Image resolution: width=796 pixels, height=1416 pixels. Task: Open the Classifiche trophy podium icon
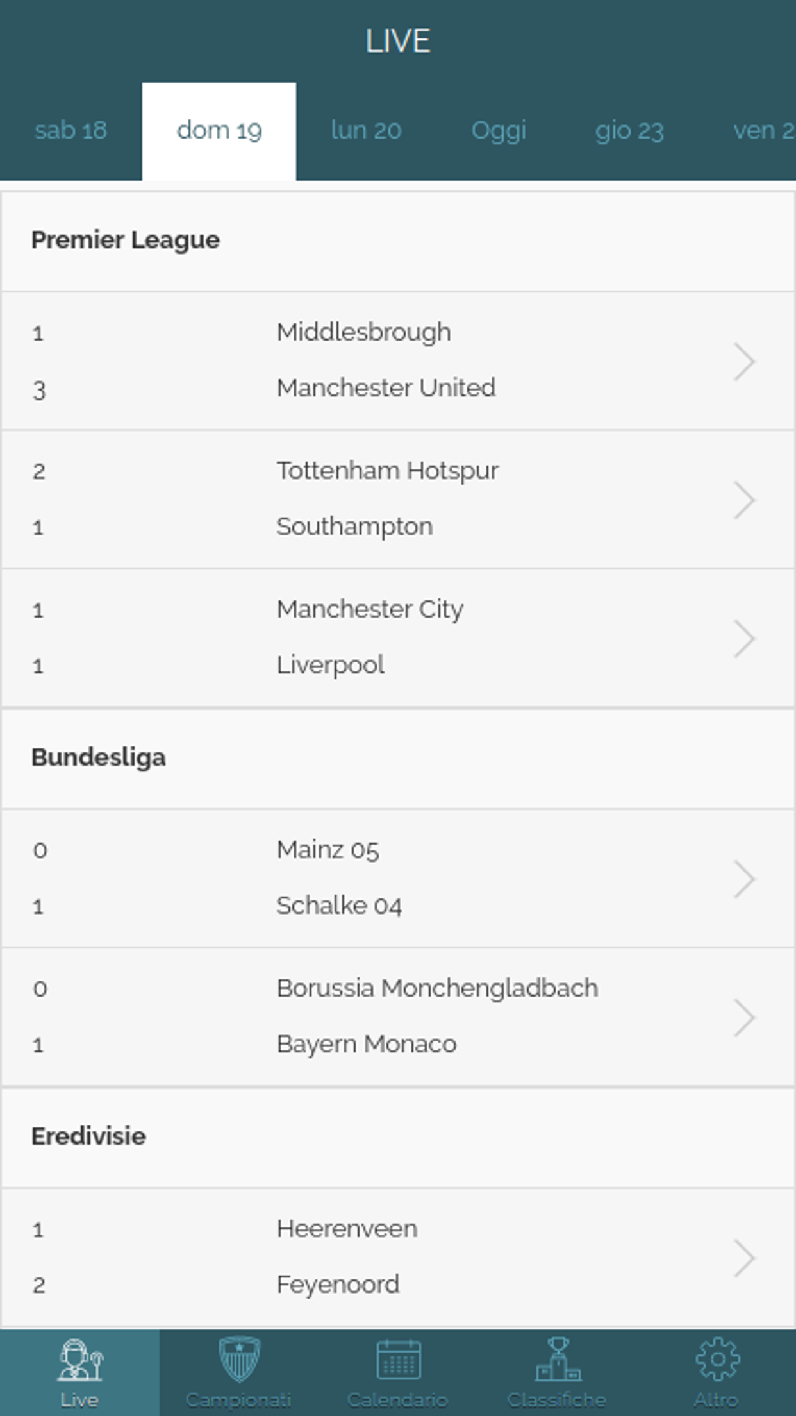click(x=558, y=1359)
